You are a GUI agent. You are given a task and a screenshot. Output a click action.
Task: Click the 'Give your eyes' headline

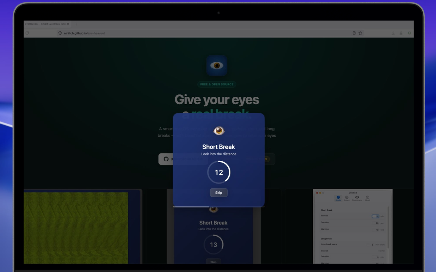click(x=217, y=99)
